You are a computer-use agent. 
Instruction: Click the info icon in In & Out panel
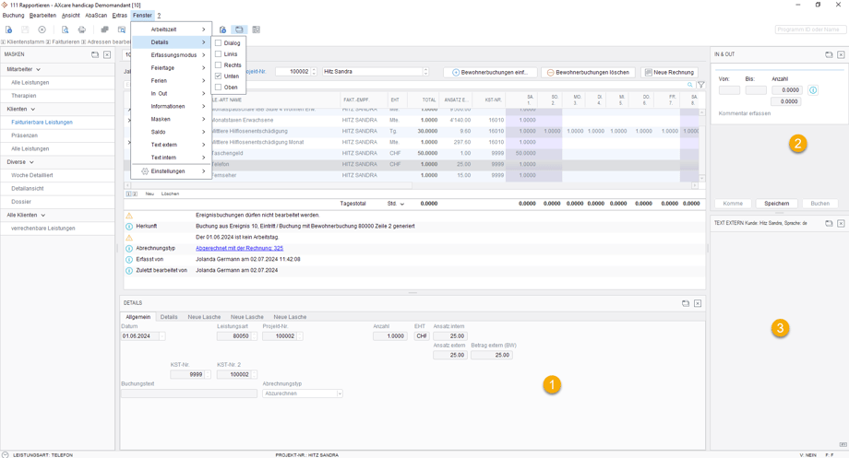click(813, 90)
